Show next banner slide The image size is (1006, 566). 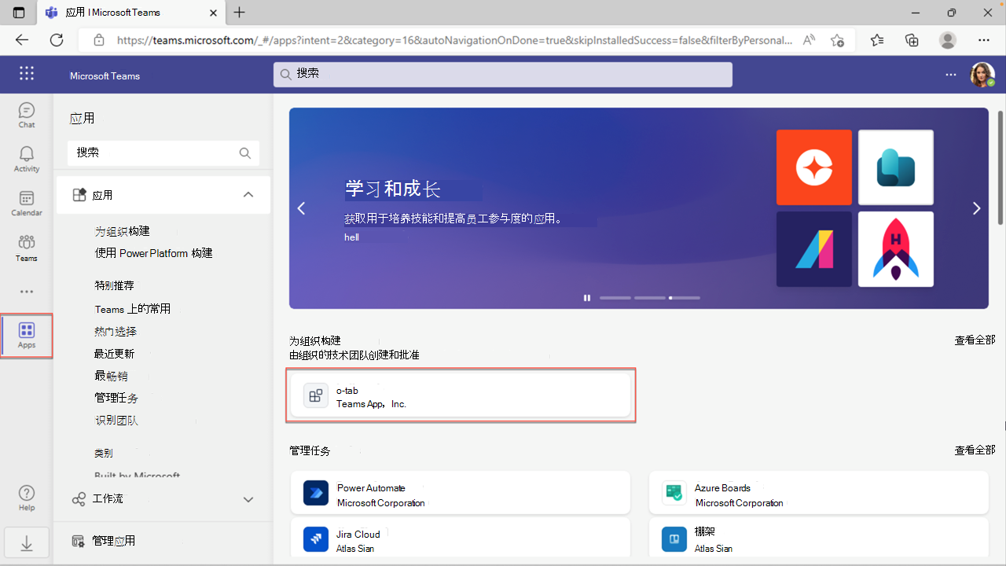click(977, 208)
